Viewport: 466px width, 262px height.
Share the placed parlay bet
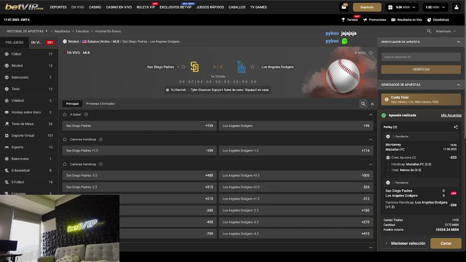[456, 127]
